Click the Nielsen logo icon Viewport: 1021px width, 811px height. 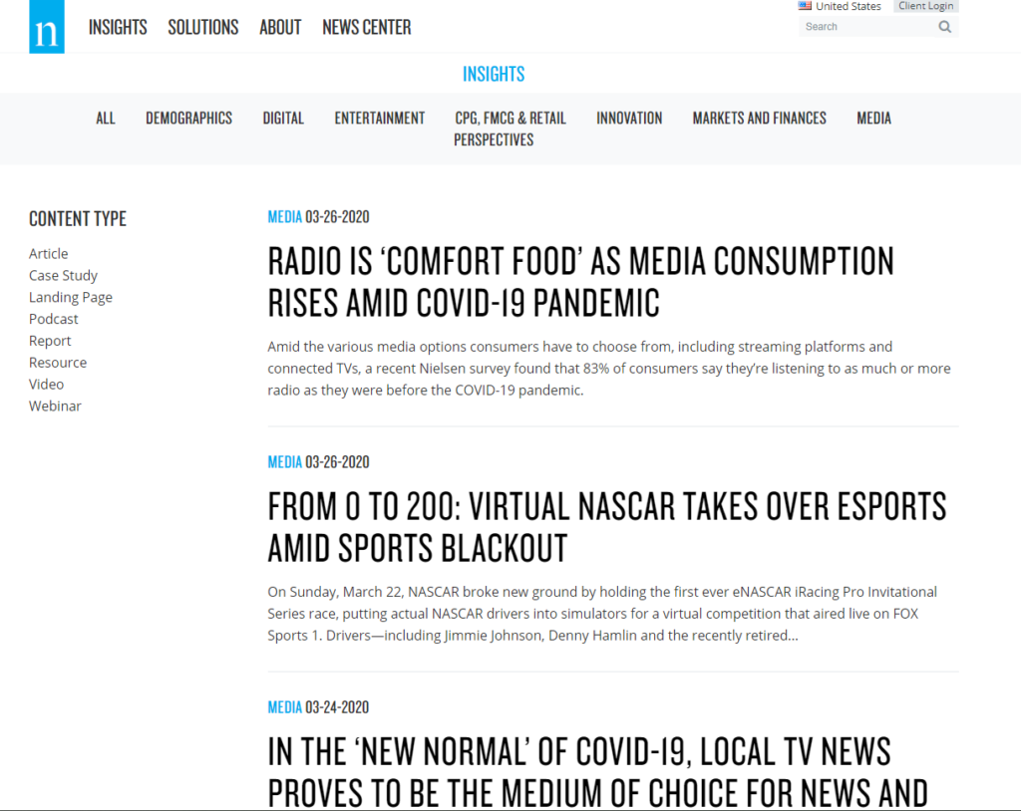click(47, 27)
